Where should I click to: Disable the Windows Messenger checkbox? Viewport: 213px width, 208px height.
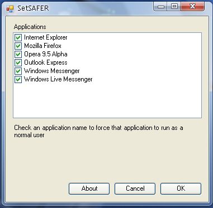(18, 71)
